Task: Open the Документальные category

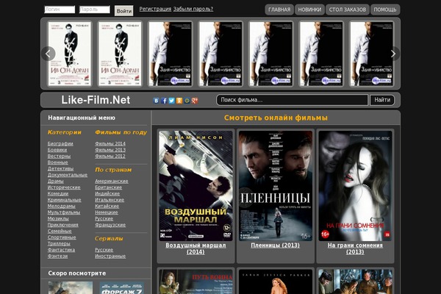Action: pos(67,175)
